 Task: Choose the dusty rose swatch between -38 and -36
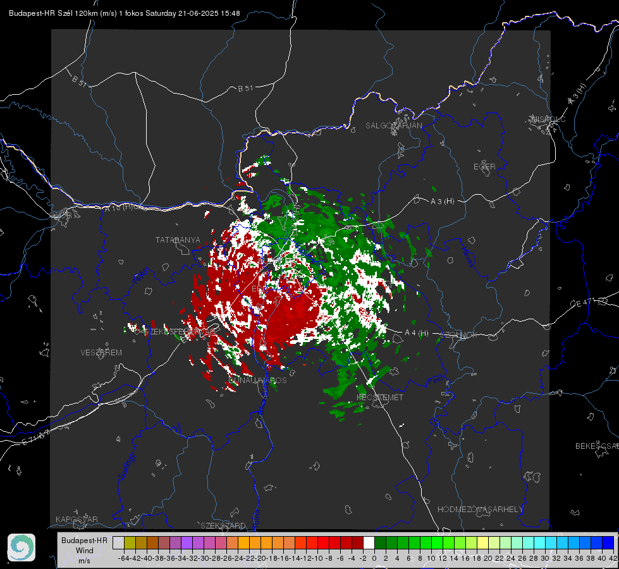click(x=164, y=542)
